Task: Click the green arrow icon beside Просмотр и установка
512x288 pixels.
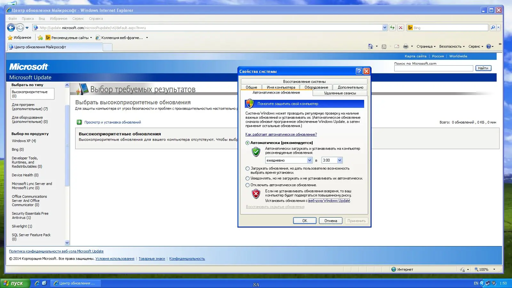Action: 79,122
